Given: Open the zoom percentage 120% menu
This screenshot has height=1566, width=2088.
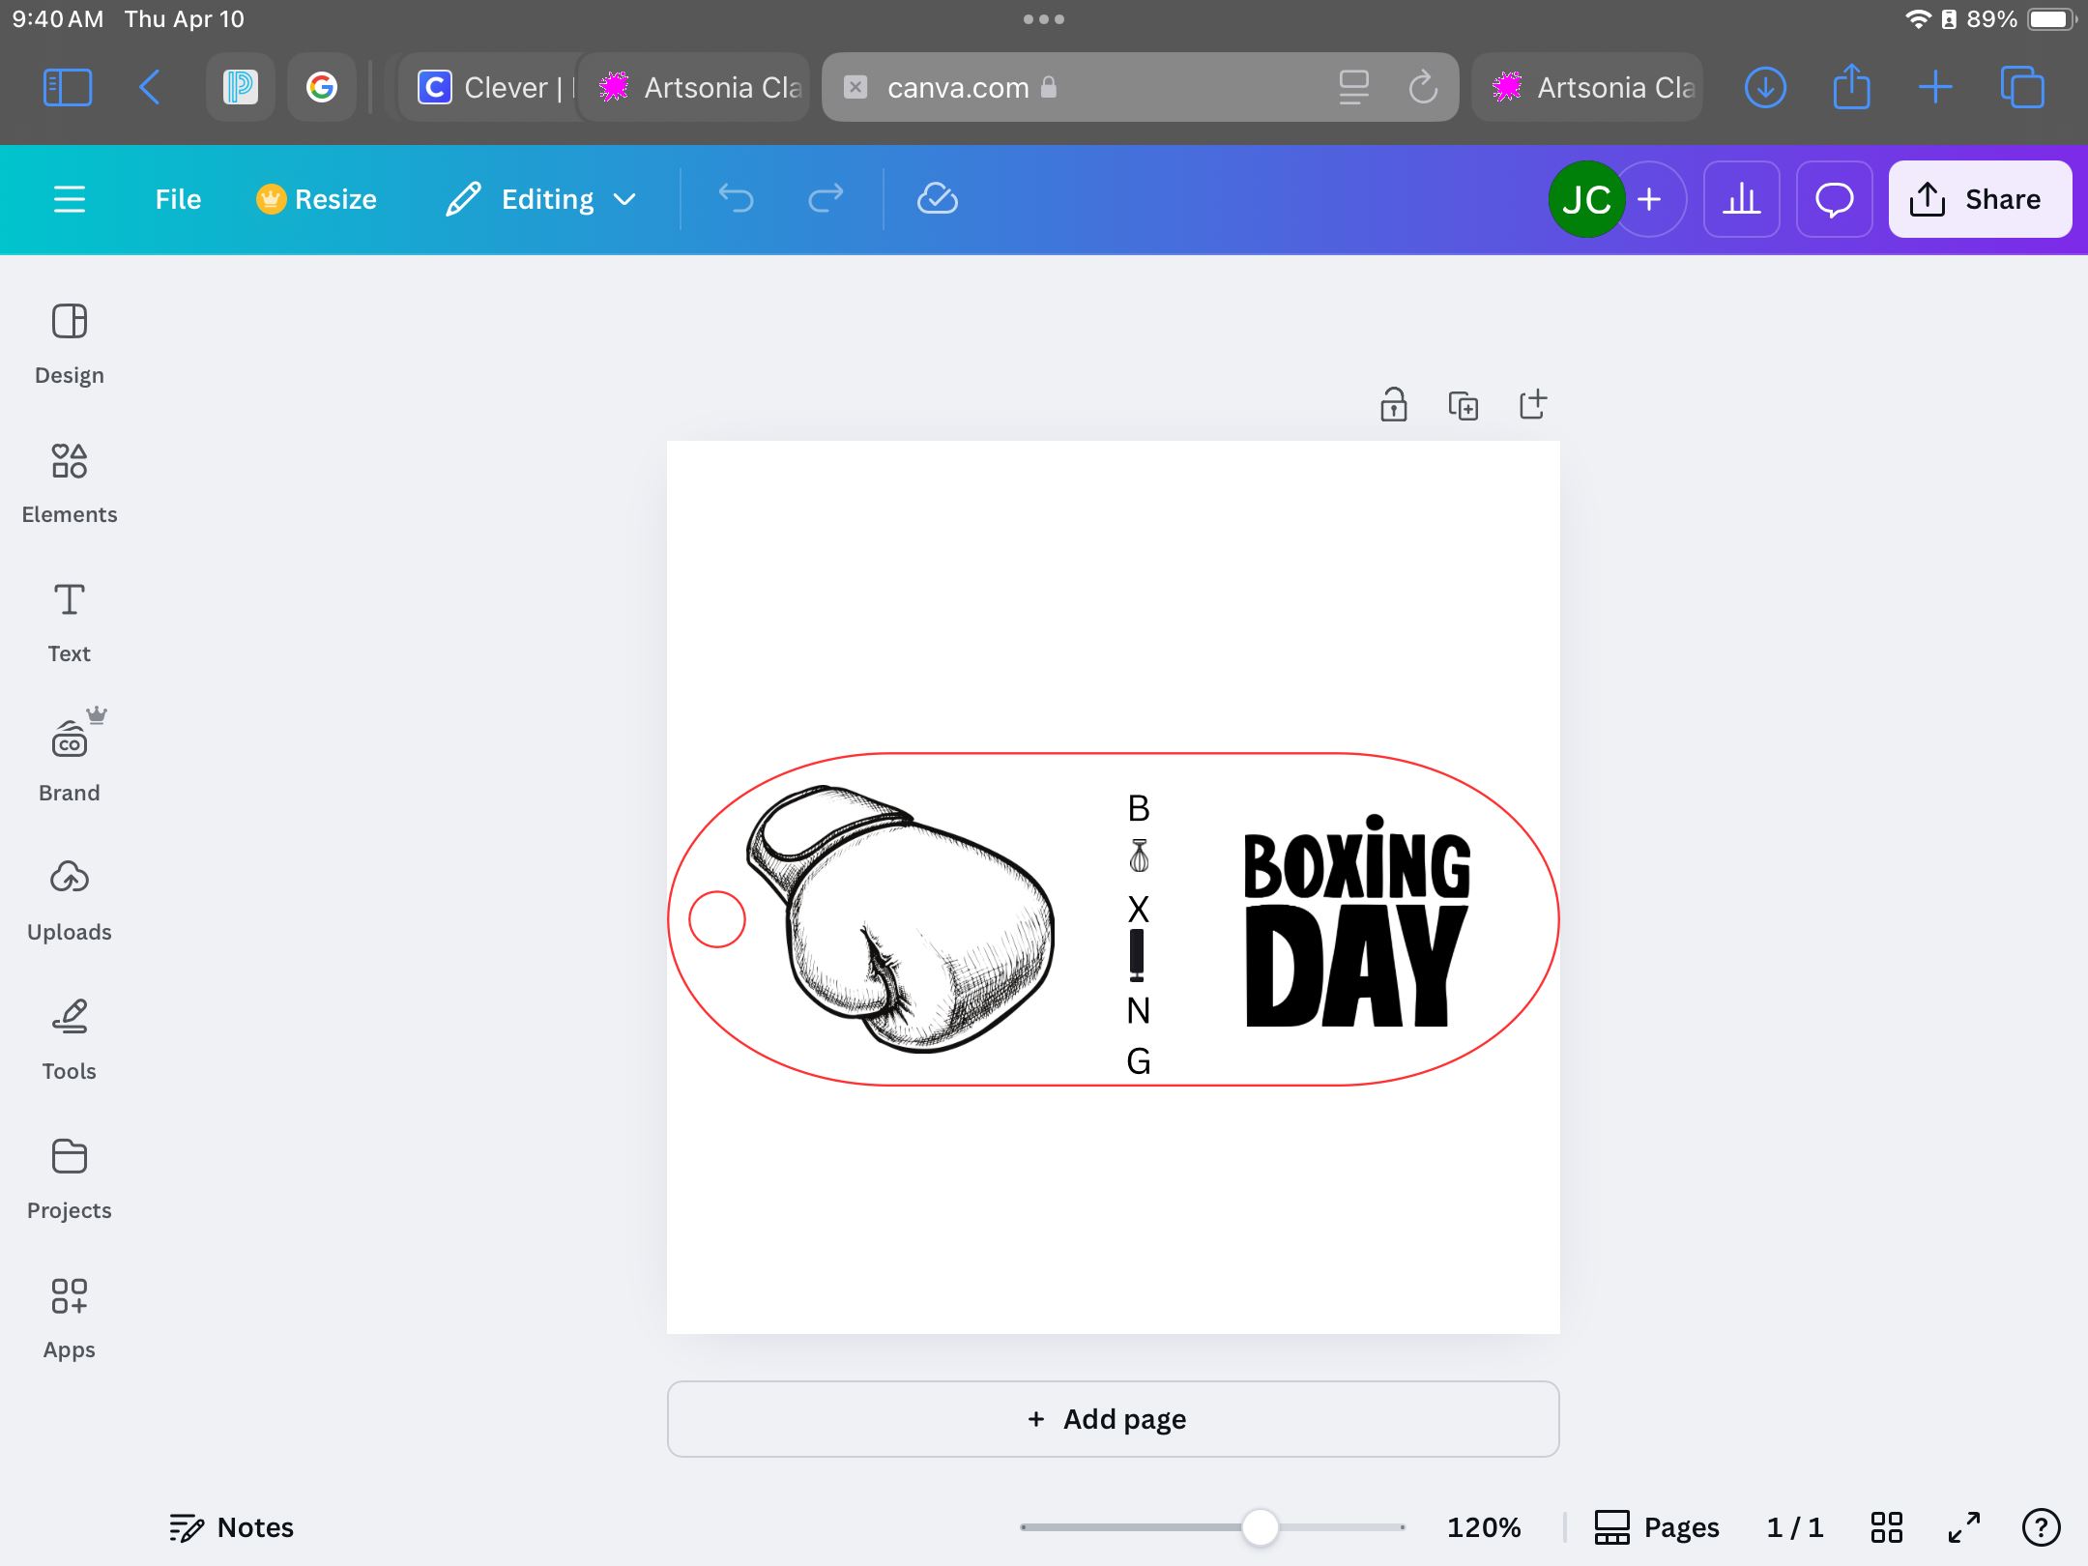Looking at the screenshot, I should coord(1483,1527).
